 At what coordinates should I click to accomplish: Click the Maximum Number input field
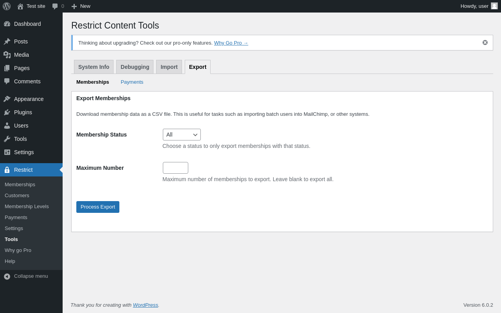(x=175, y=168)
